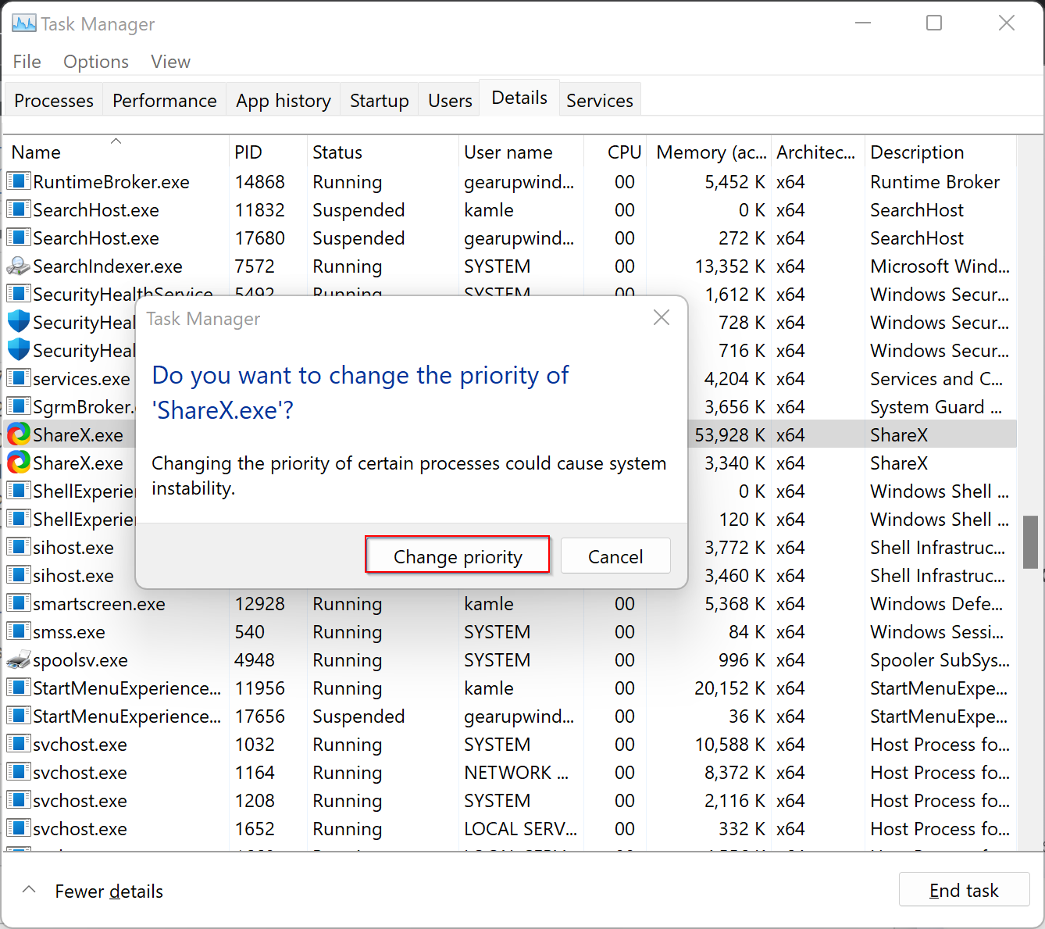Sort by Description column header
The width and height of the screenshot is (1045, 929).
point(940,152)
